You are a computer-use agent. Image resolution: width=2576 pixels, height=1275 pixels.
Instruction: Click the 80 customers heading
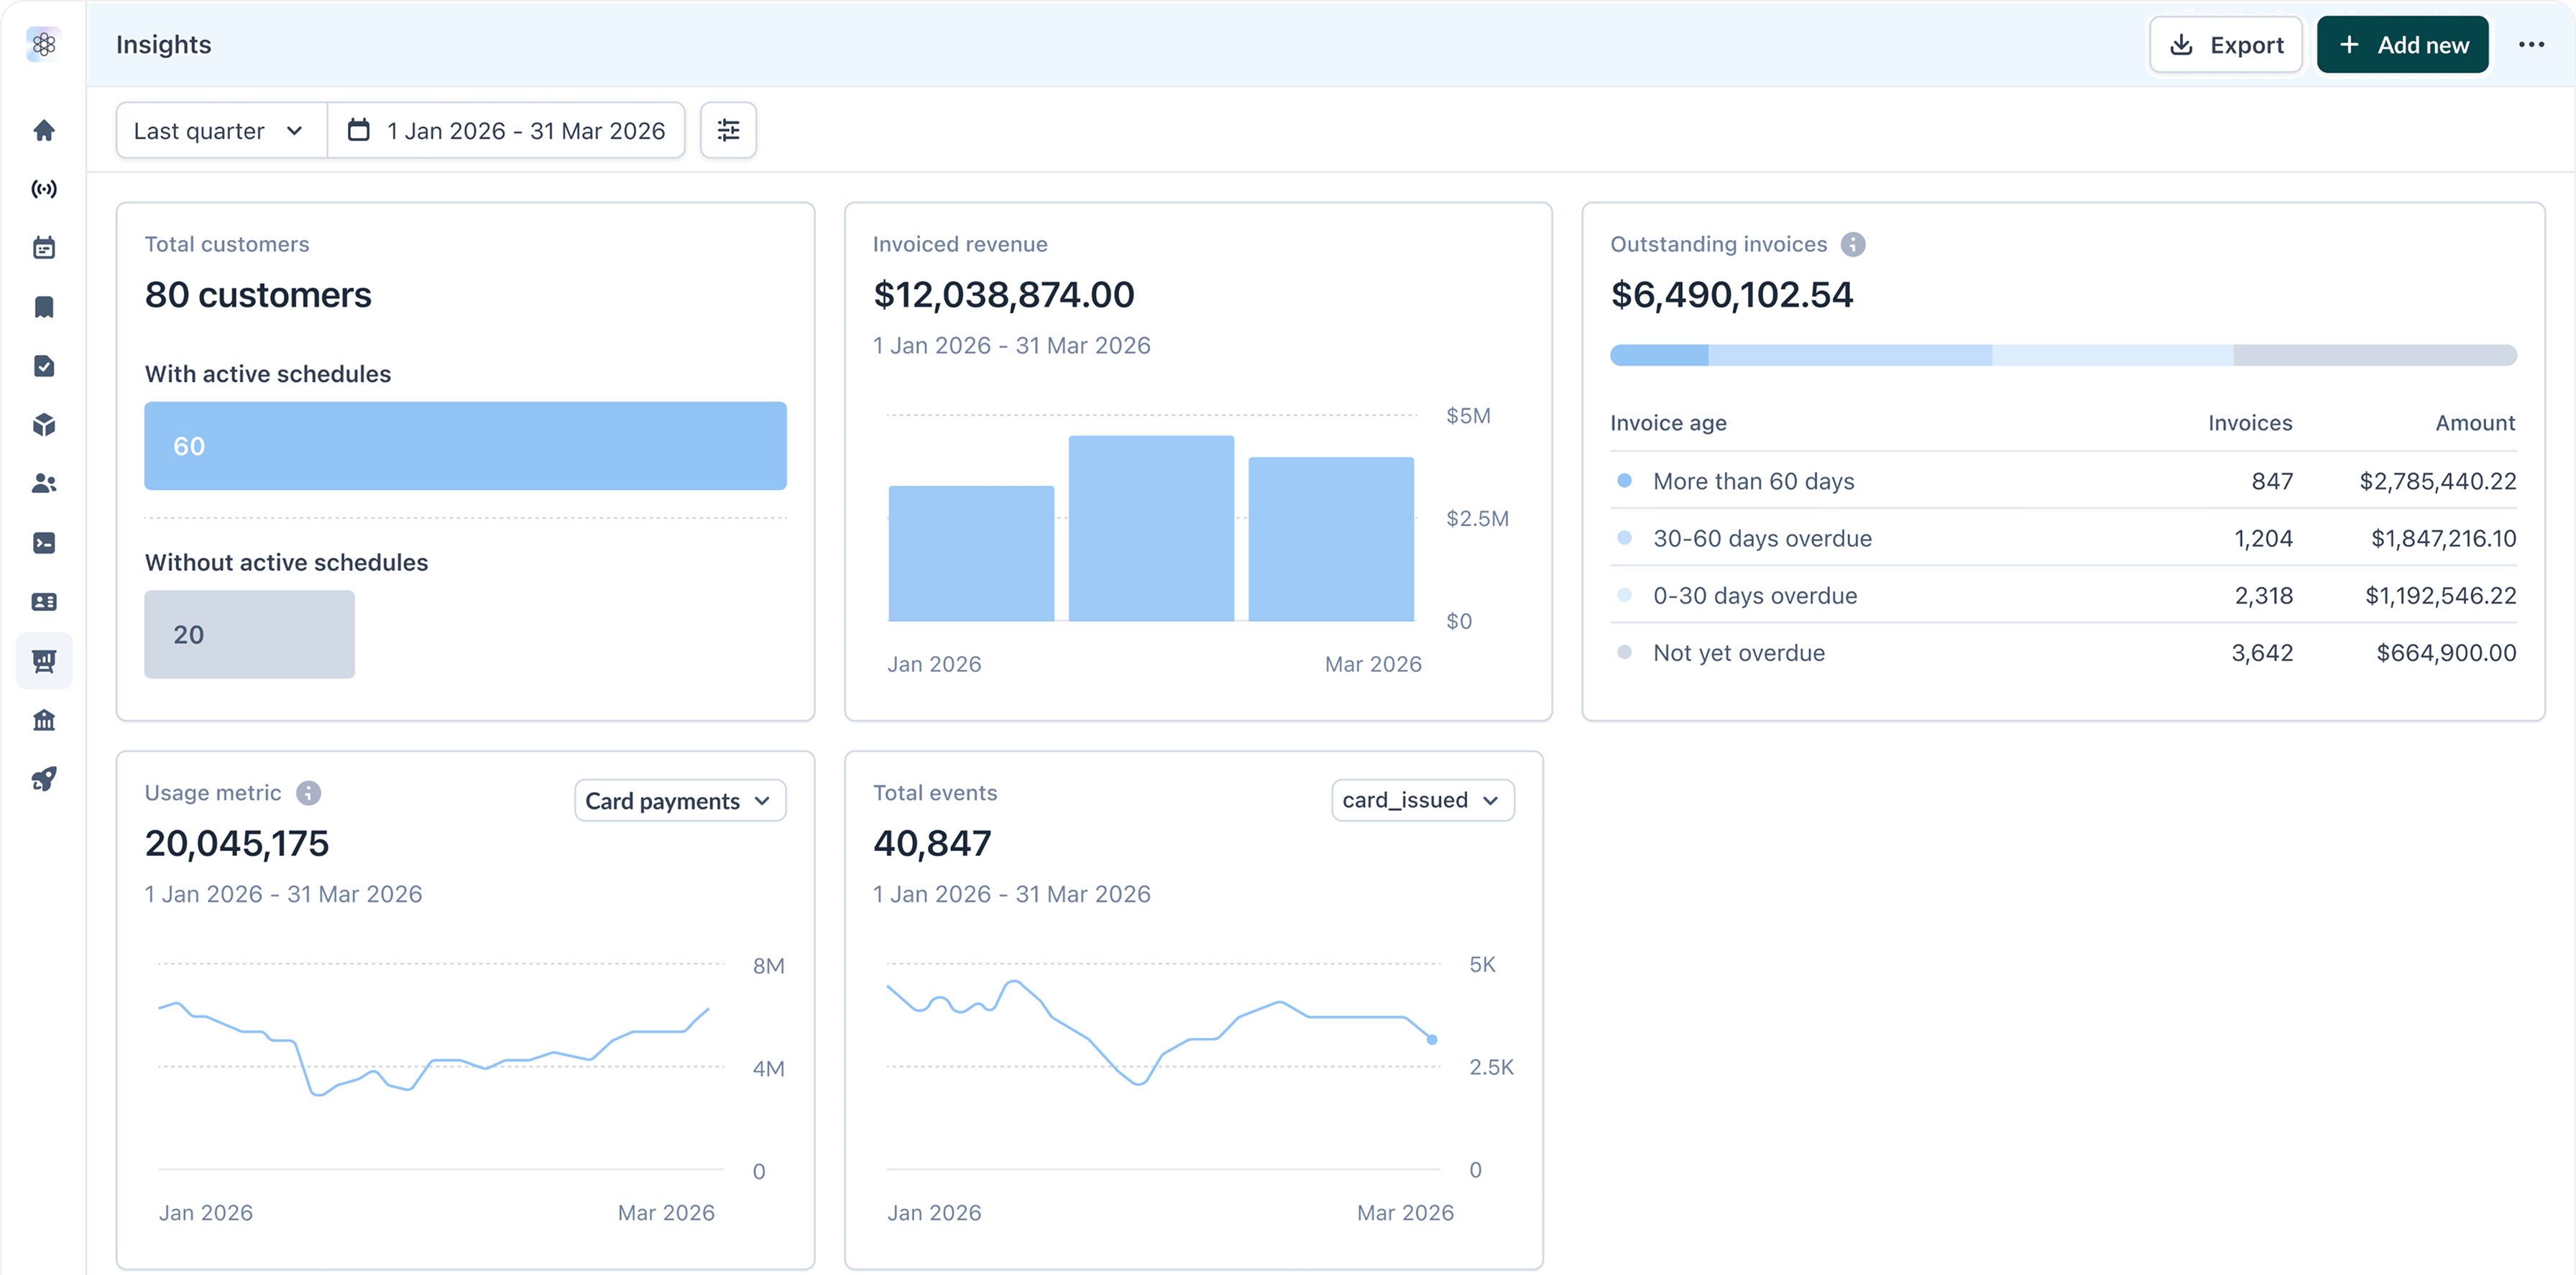[x=258, y=295]
